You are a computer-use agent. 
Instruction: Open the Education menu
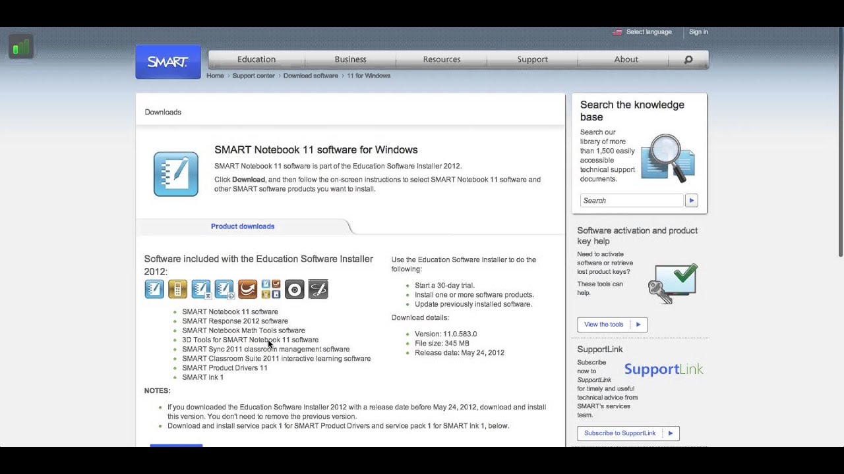256,59
